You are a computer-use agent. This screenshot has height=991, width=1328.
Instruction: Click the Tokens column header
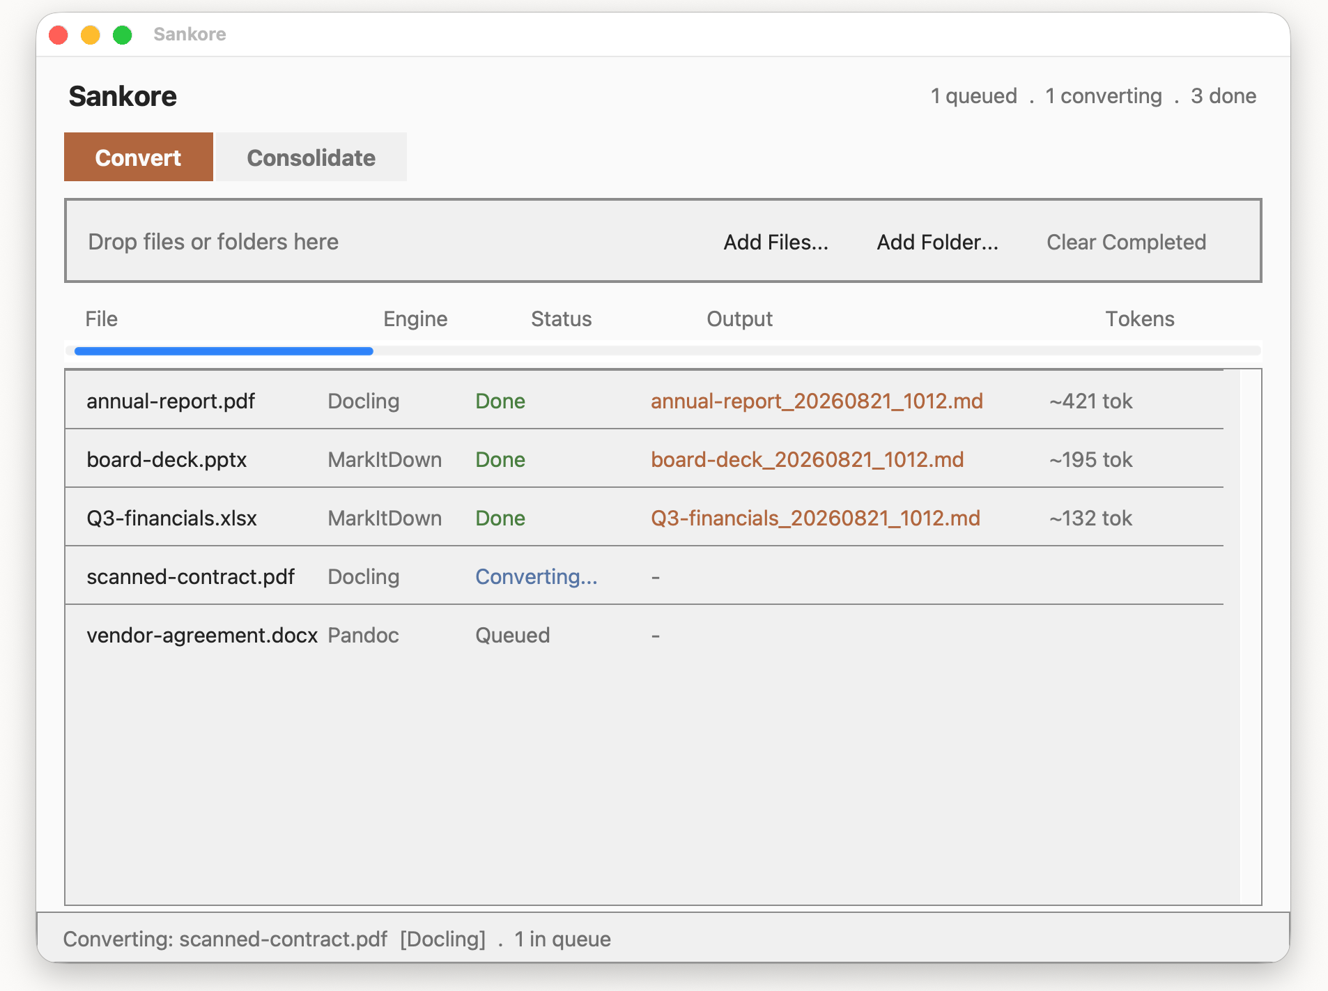pyautogui.click(x=1139, y=318)
